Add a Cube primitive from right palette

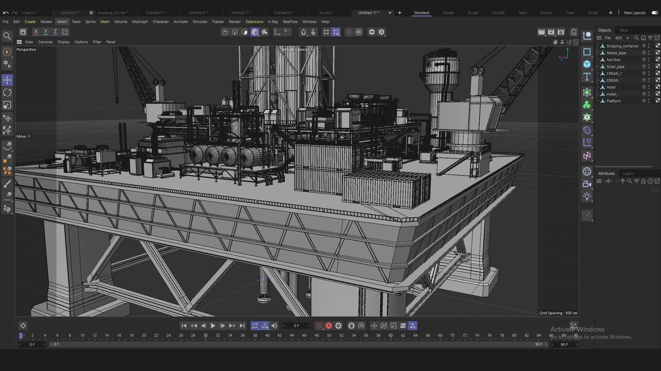coord(587,64)
